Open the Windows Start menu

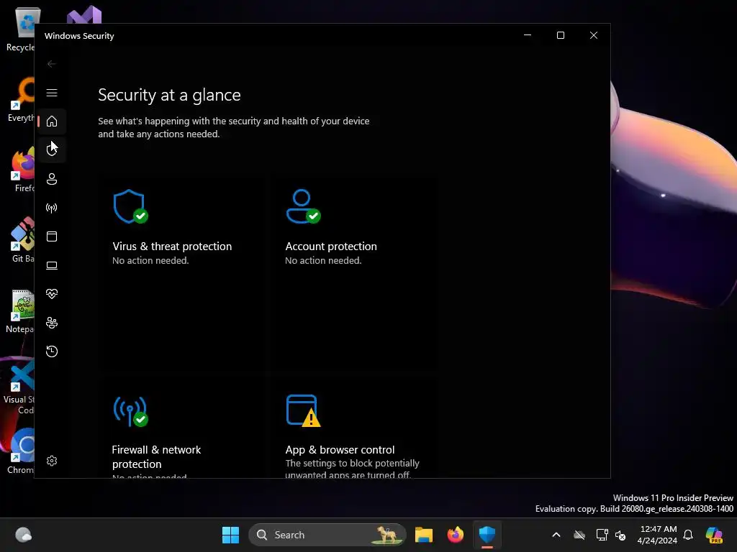click(230, 535)
